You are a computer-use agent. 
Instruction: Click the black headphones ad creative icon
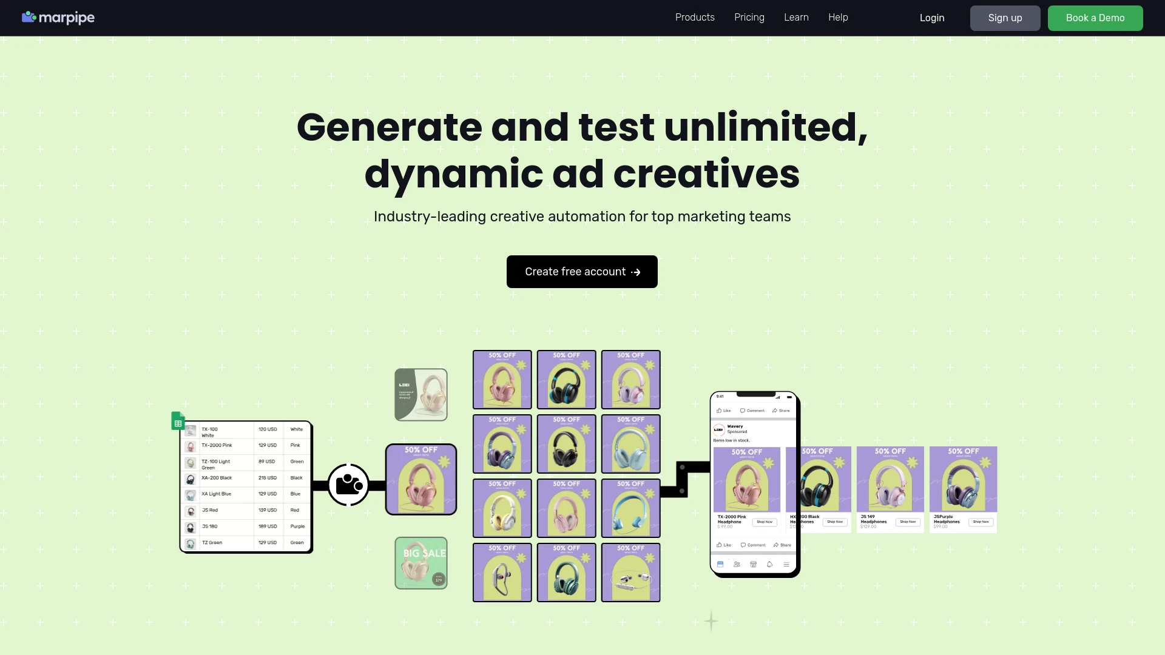[567, 444]
